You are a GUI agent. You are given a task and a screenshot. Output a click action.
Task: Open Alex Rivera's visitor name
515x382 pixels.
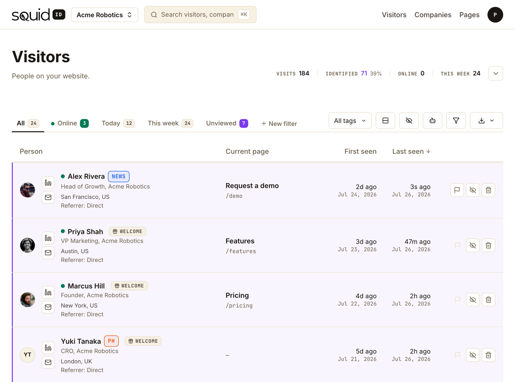click(x=86, y=176)
